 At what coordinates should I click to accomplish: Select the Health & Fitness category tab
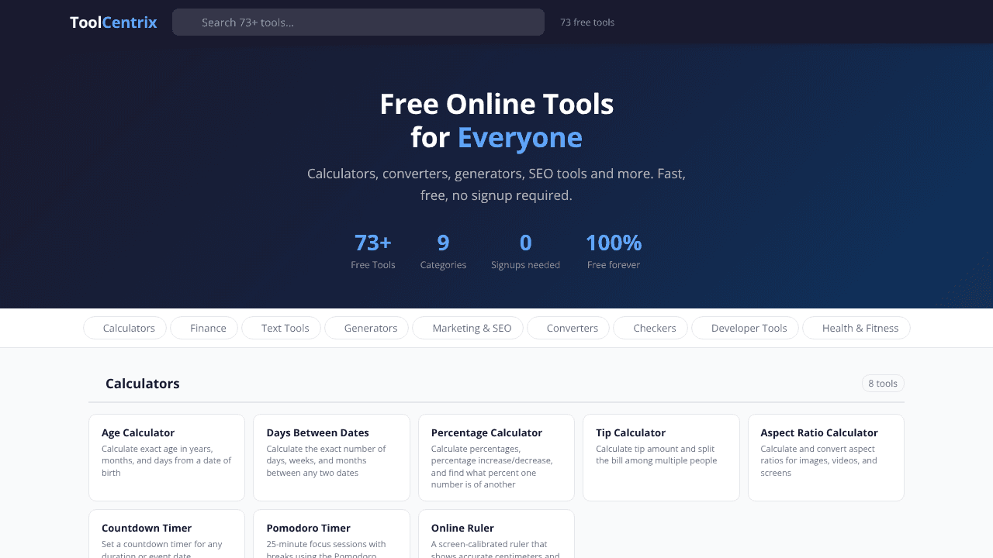click(856, 328)
